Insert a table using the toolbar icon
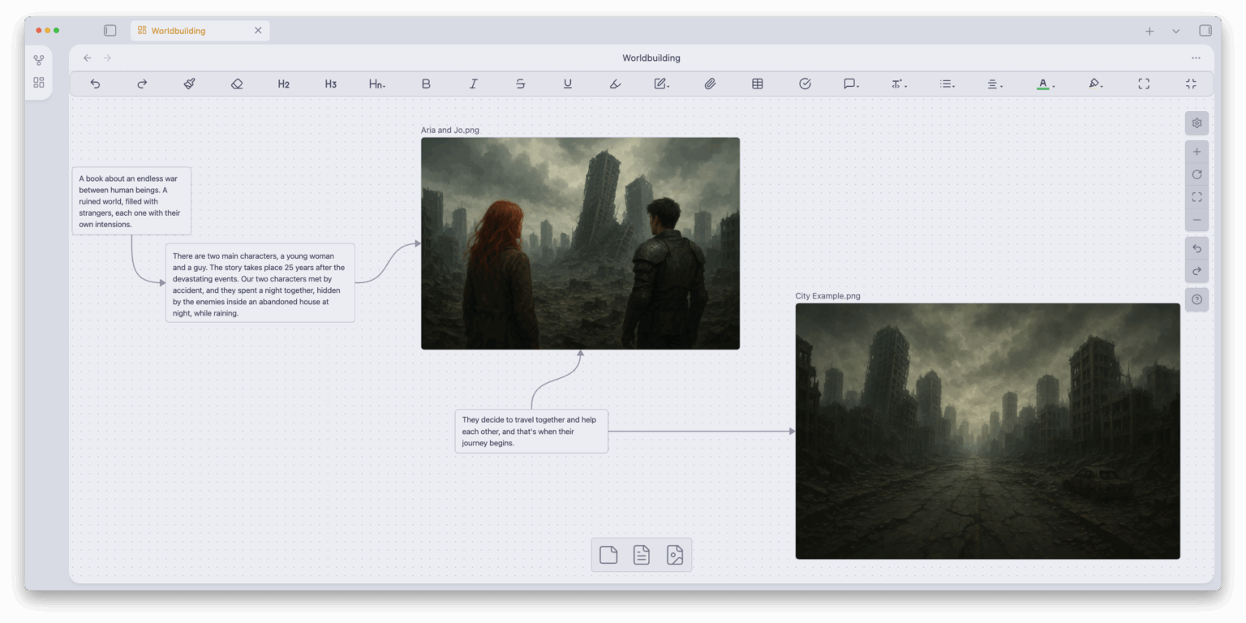 (x=757, y=83)
